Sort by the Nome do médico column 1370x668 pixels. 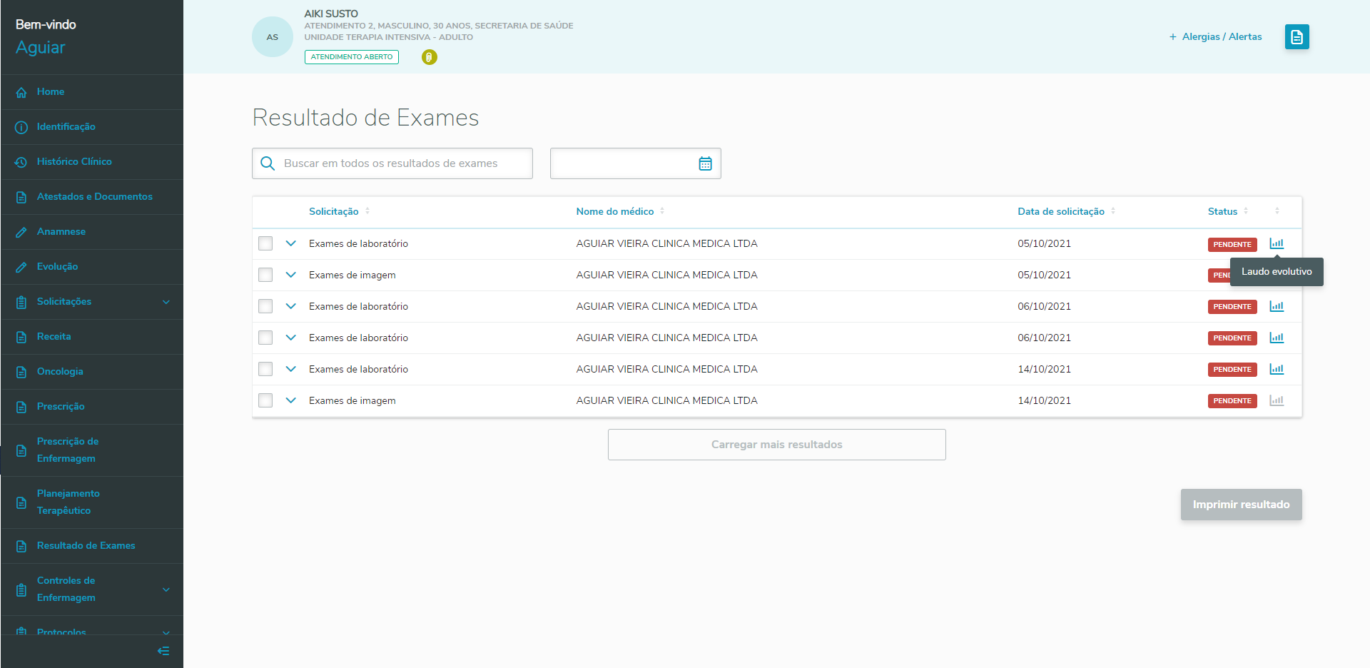tap(620, 211)
